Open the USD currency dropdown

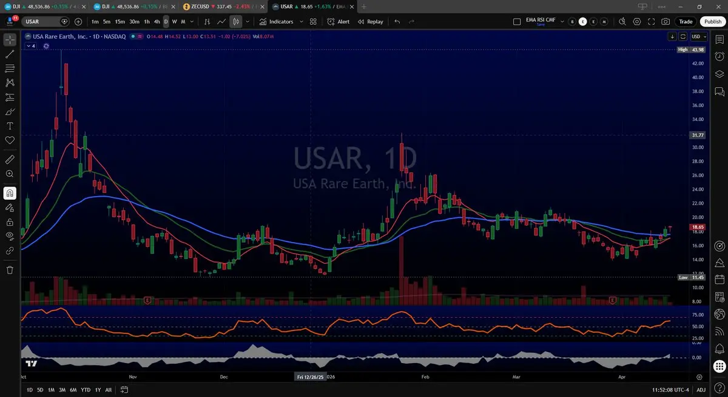pyautogui.click(x=698, y=36)
